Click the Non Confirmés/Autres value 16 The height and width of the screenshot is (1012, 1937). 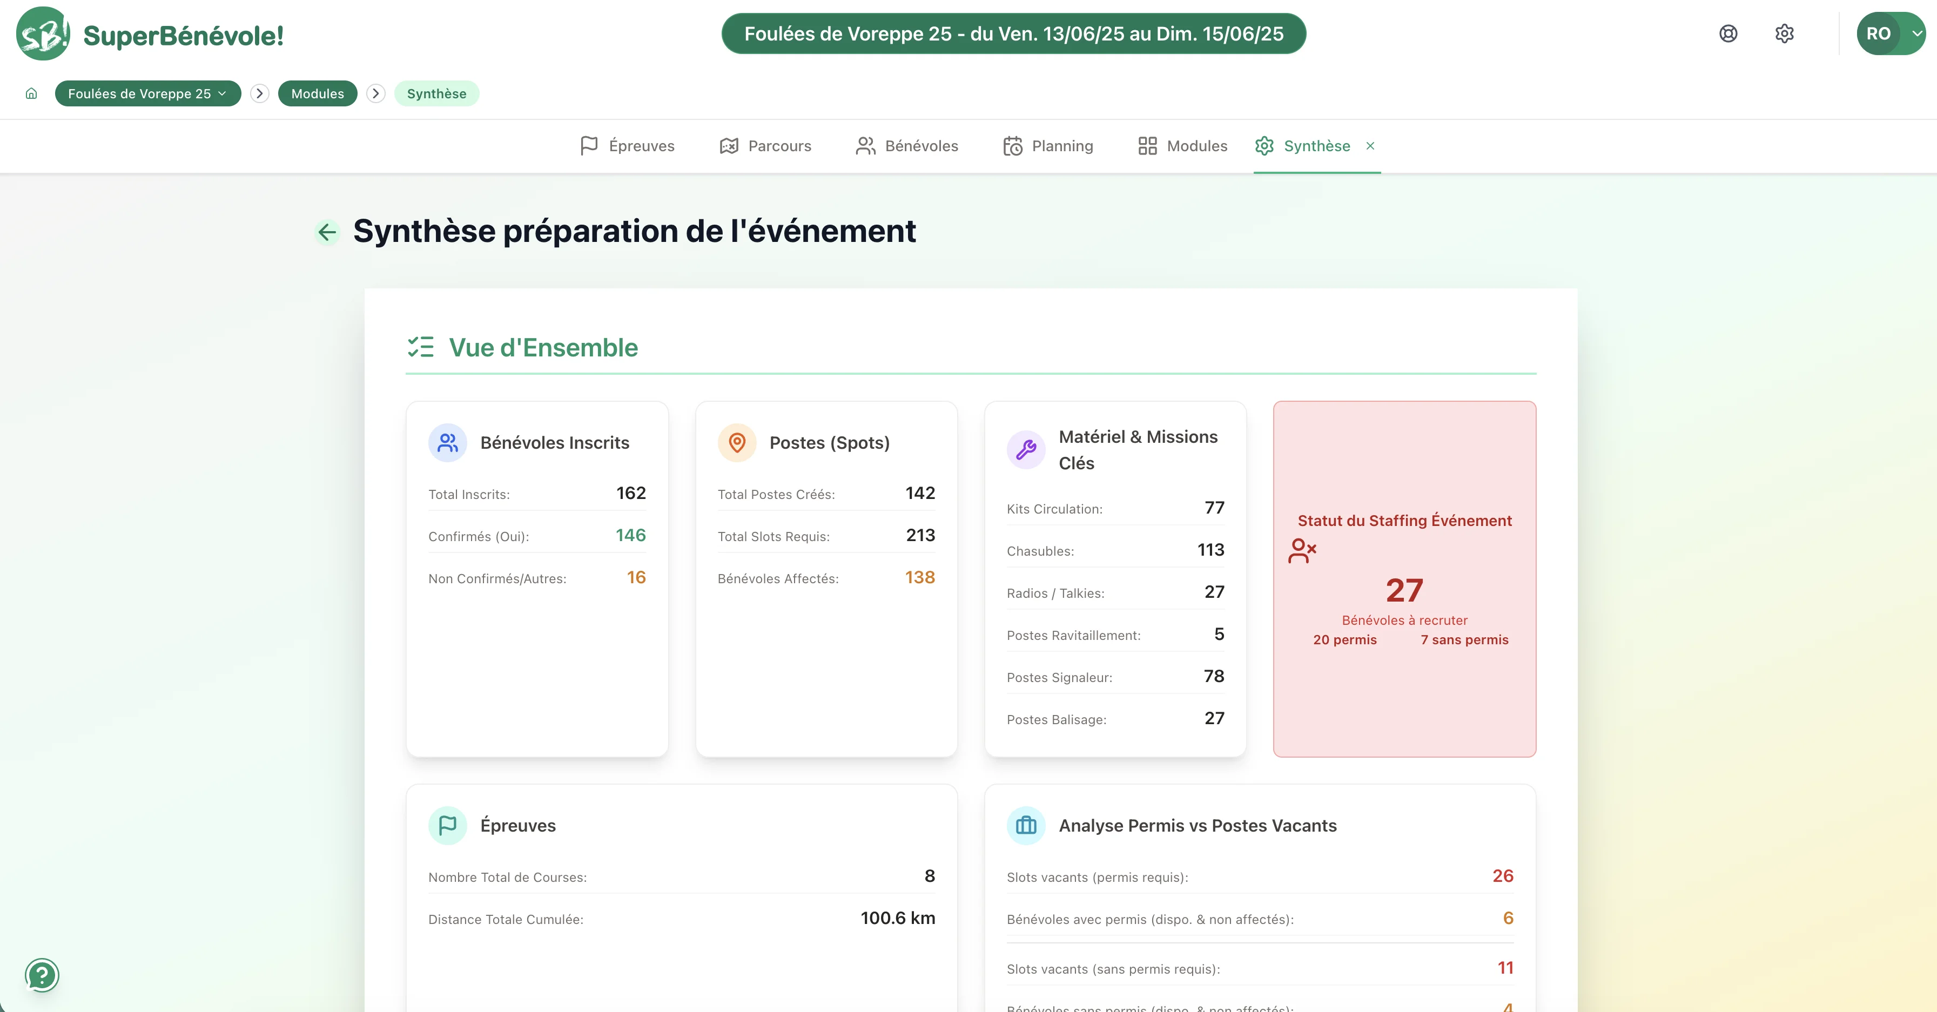[636, 577]
